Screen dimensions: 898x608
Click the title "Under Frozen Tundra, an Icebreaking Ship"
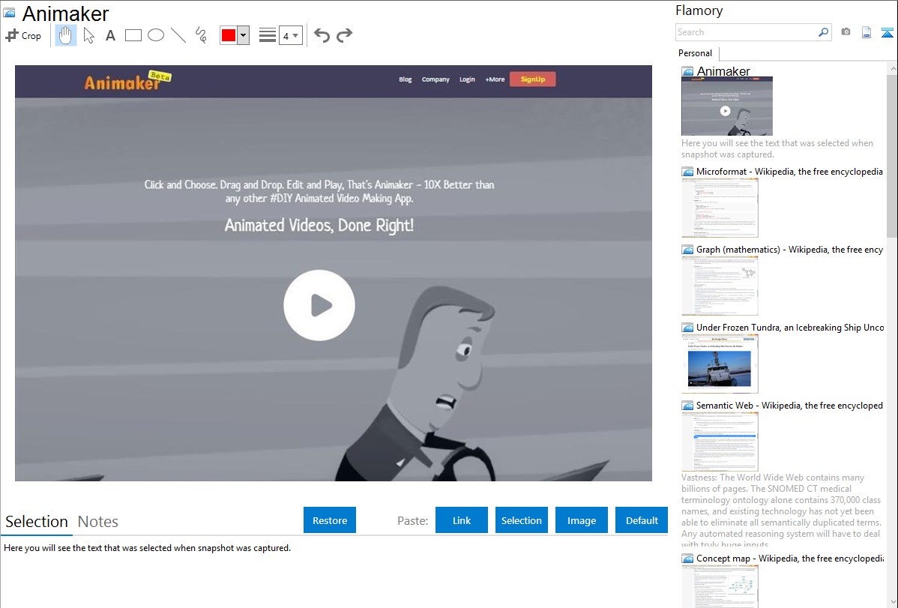tap(790, 327)
